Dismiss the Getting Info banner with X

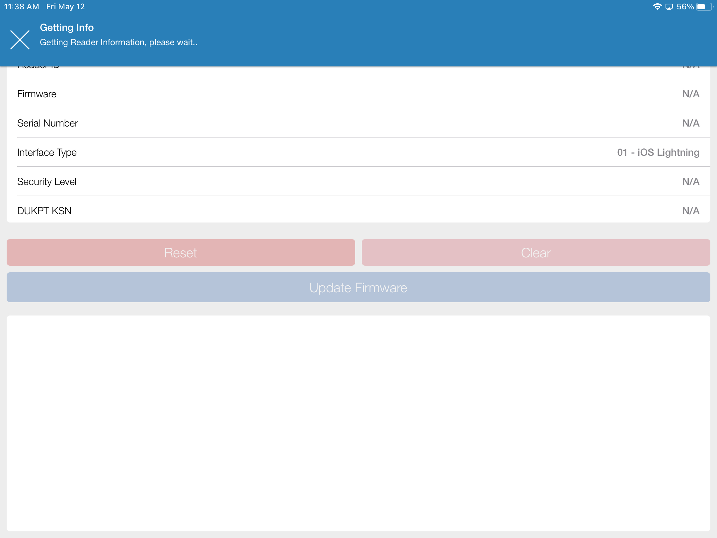pyautogui.click(x=20, y=40)
